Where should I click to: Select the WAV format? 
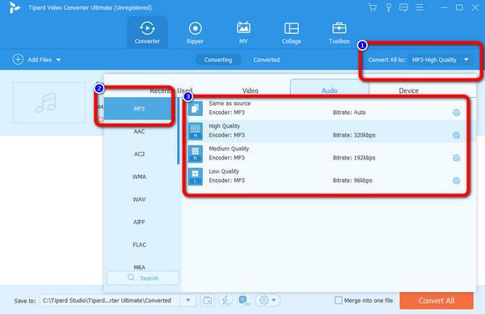(x=139, y=199)
